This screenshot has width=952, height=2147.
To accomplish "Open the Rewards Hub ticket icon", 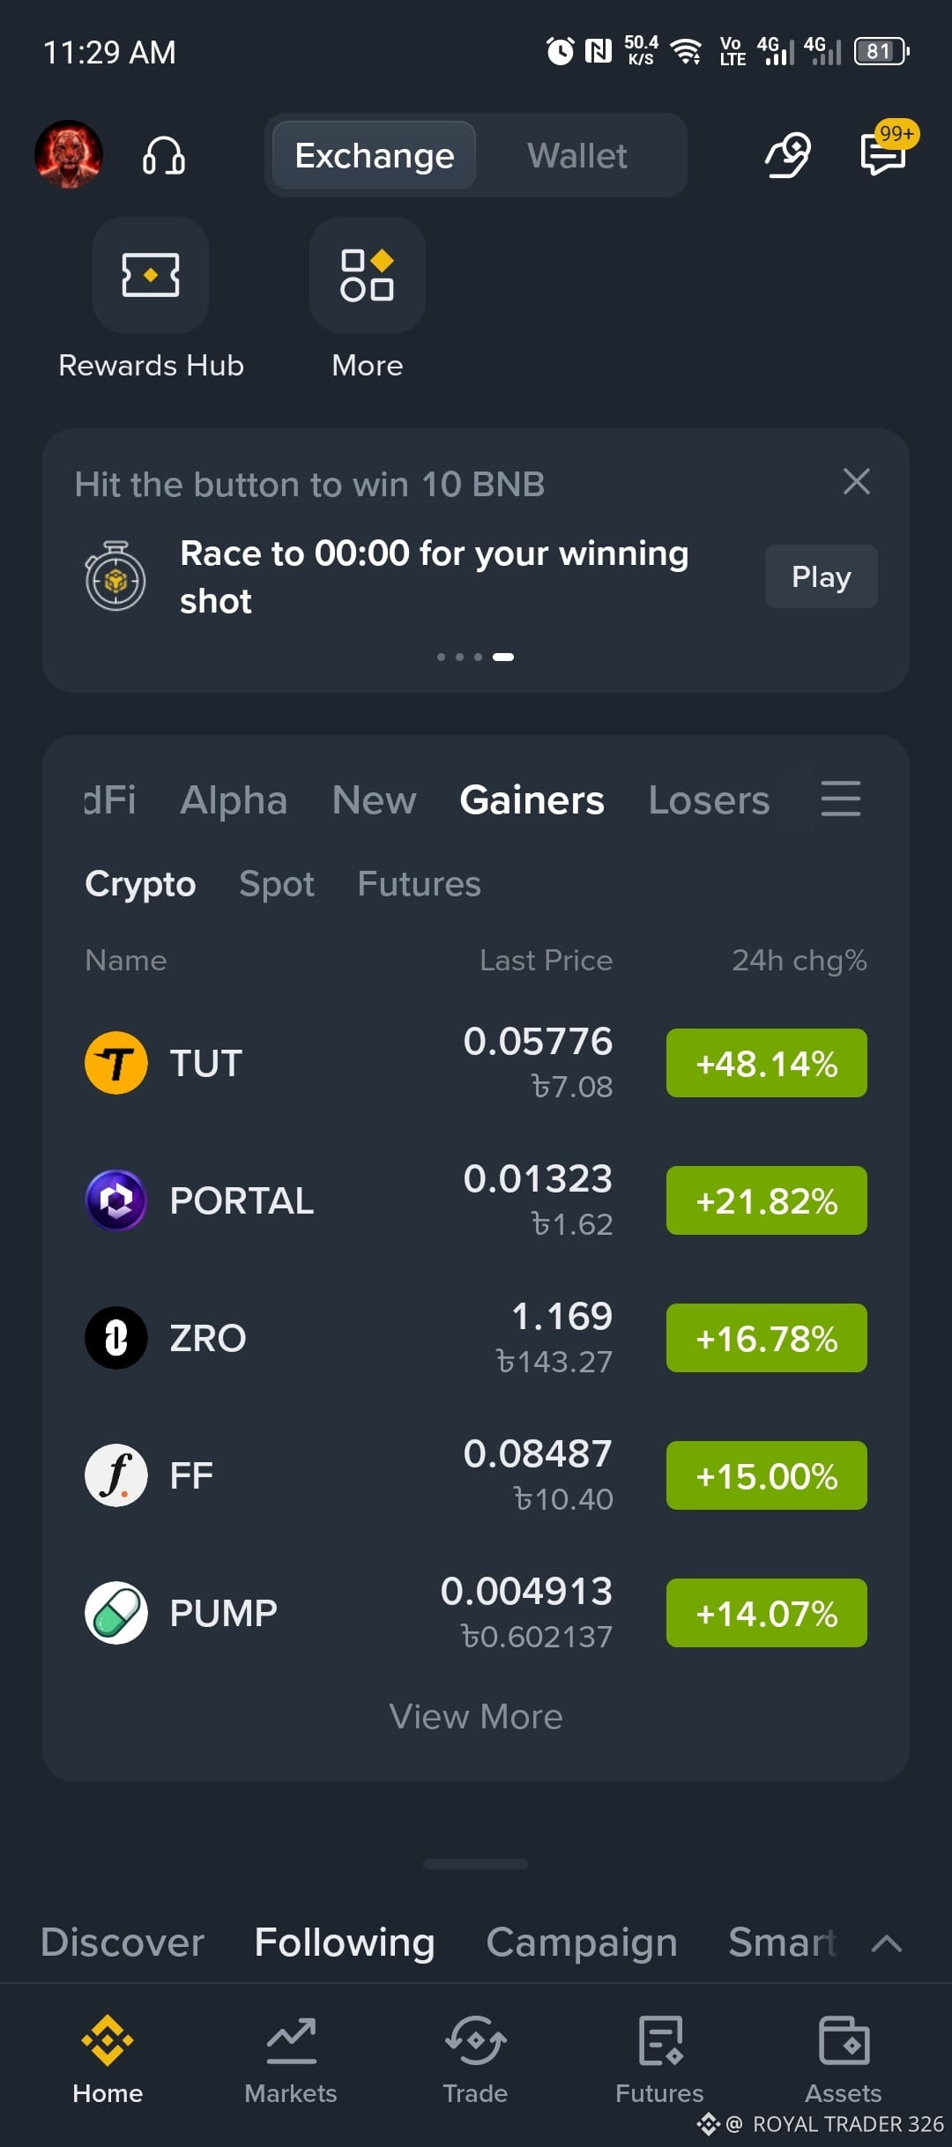I will [x=151, y=275].
